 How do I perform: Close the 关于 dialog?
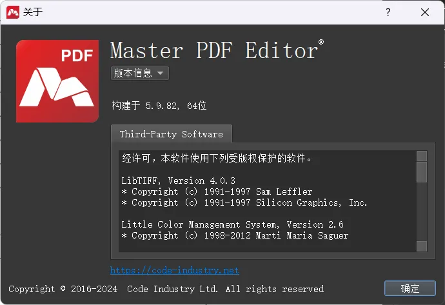(x=425, y=12)
